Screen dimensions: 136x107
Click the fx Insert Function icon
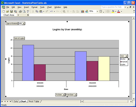(x=28, y=15)
